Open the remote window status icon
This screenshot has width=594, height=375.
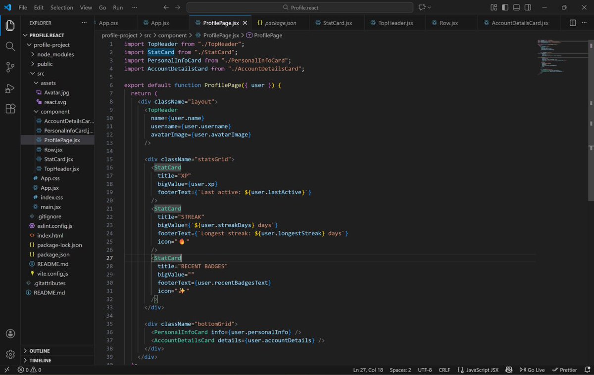click(x=6, y=370)
